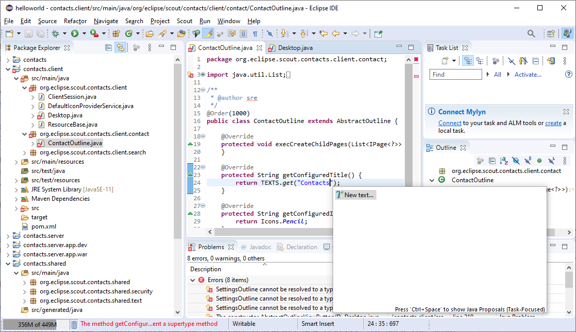Sort the Outline view alphabetically
The image size is (576, 332).
pos(504,161)
